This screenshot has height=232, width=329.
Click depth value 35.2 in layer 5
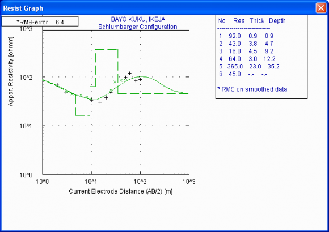273,66
